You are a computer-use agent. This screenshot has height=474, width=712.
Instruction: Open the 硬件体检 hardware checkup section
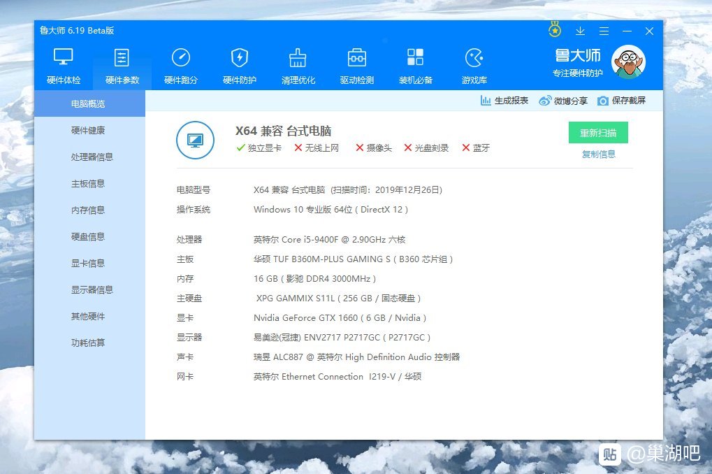click(64, 66)
